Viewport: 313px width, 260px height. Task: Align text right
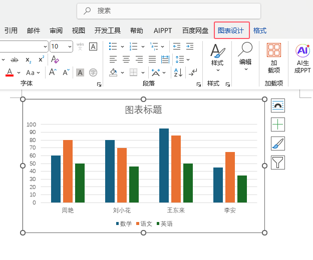point(139,59)
